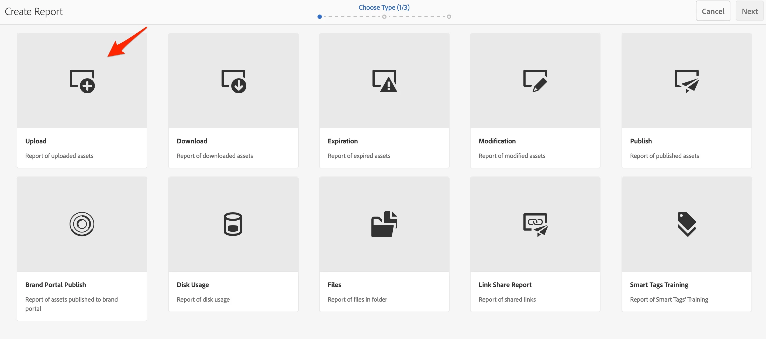This screenshot has width=766, height=339.
Task: Click the first wizard step dot
Action: [319, 17]
